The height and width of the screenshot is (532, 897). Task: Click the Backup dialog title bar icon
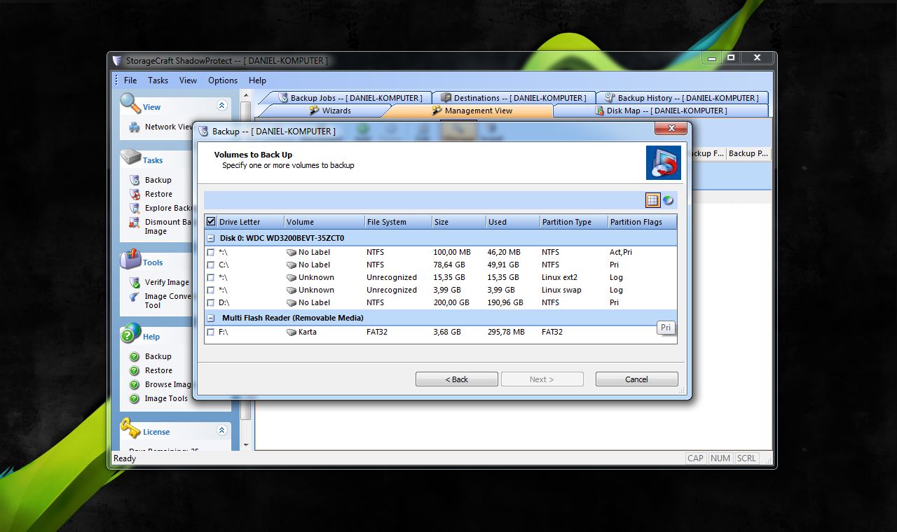pos(204,131)
